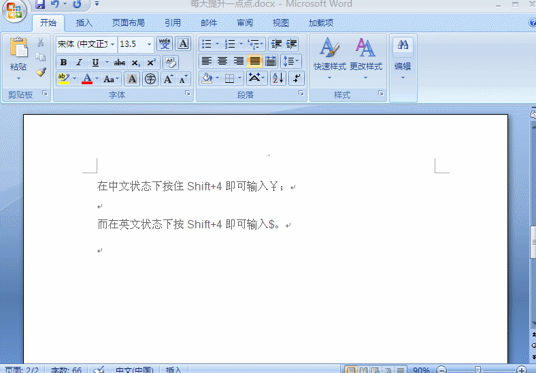The image size is (536, 373).
Task: Open the 加载项 tab
Action: pos(321,23)
